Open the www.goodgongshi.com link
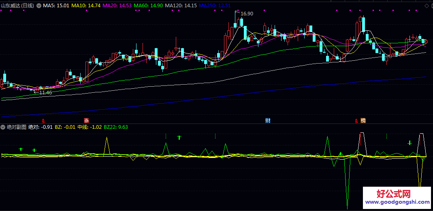433x211 pixels. (x=397, y=202)
